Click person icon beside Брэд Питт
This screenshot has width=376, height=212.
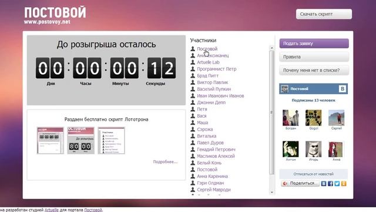(x=193, y=76)
